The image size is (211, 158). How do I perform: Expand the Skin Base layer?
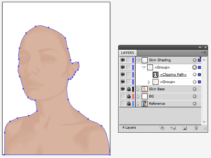138,89
